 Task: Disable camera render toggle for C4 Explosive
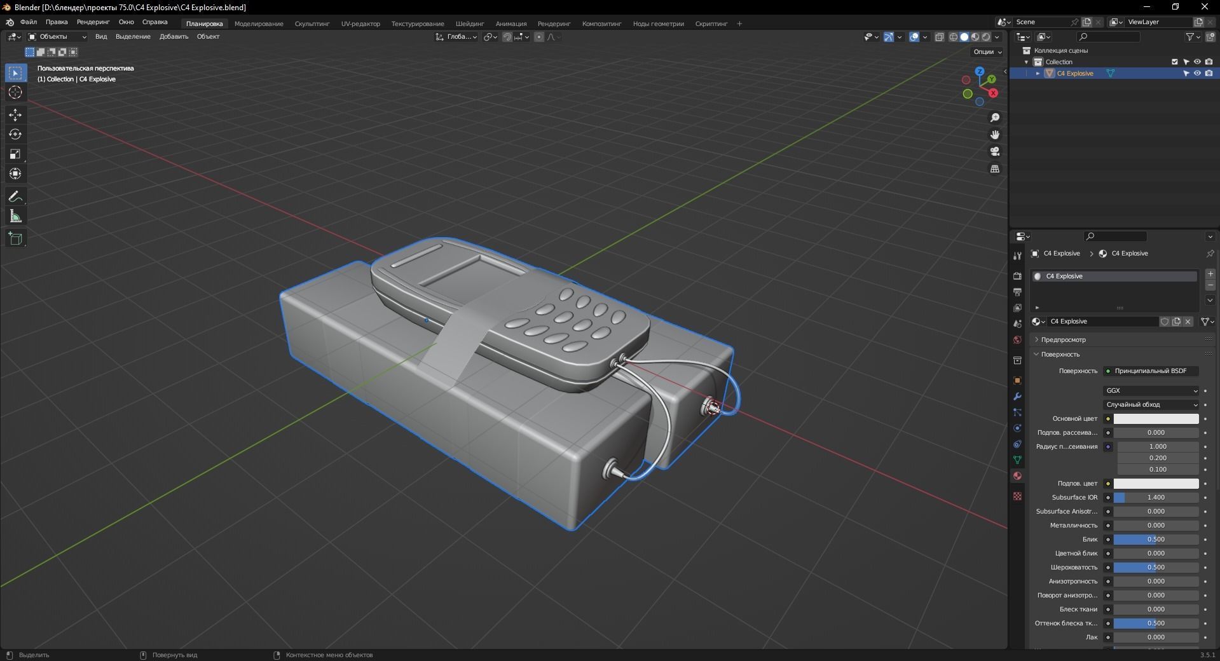(x=1209, y=73)
